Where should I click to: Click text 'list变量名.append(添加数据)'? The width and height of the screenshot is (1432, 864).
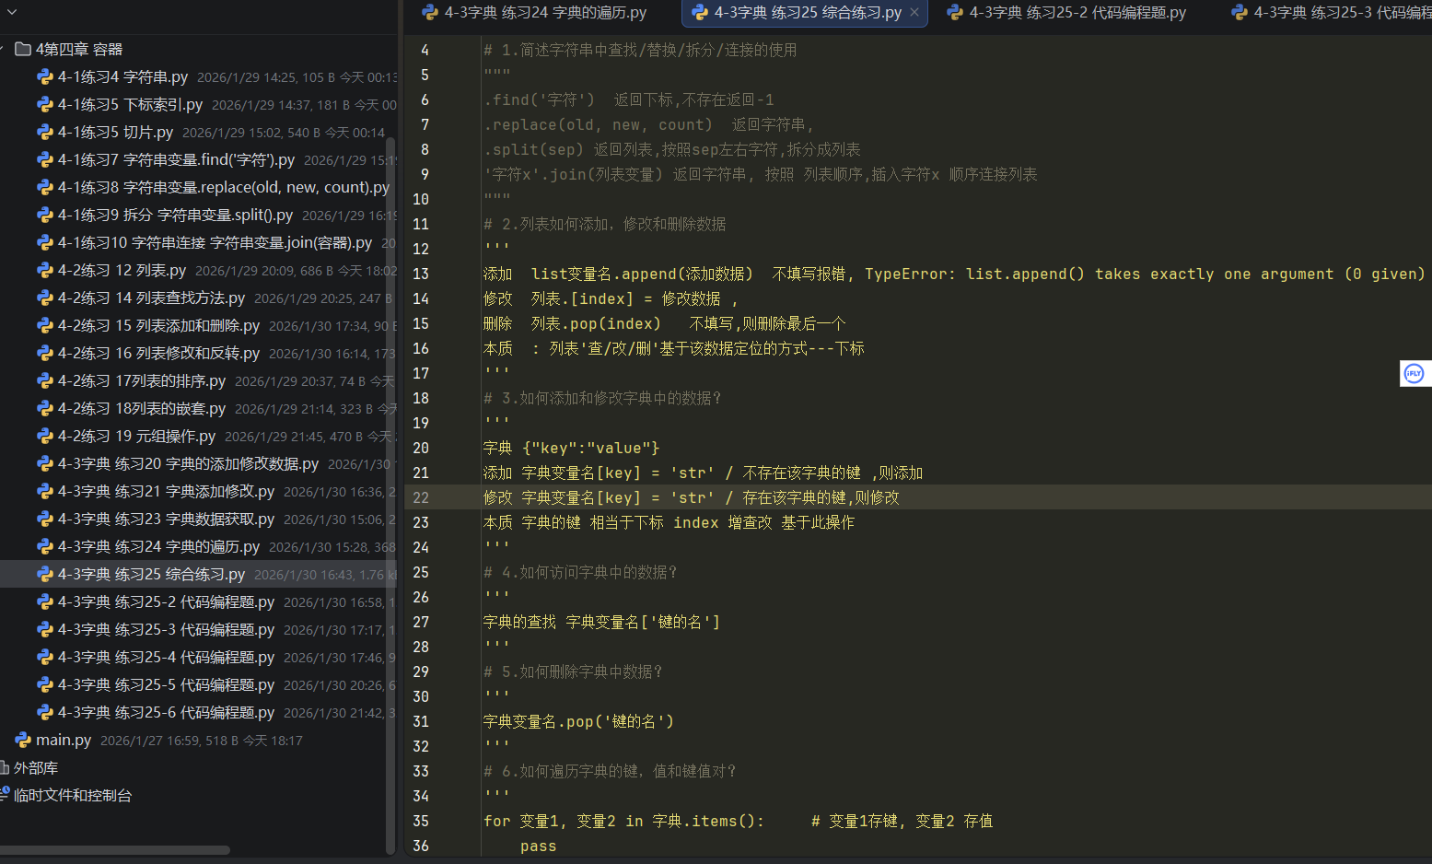pos(642,274)
